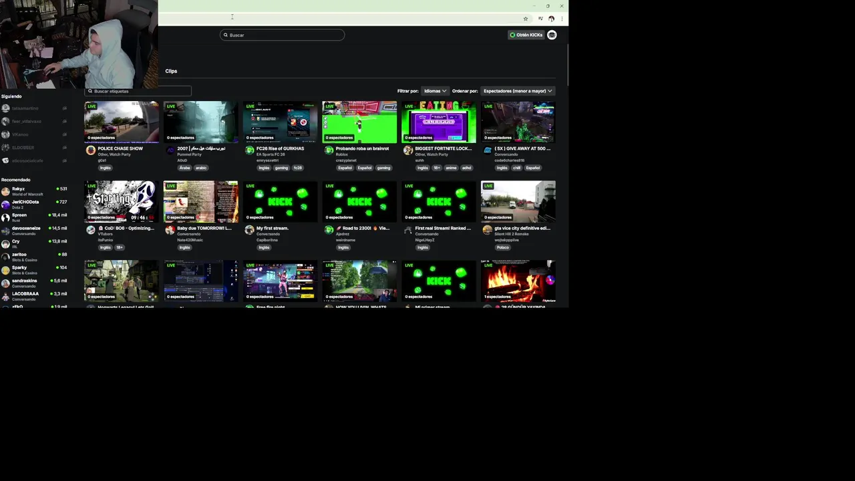Open the Idiomas filter dropdown
The width and height of the screenshot is (855, 481).
pyautogui.click(x=435, y=91)
